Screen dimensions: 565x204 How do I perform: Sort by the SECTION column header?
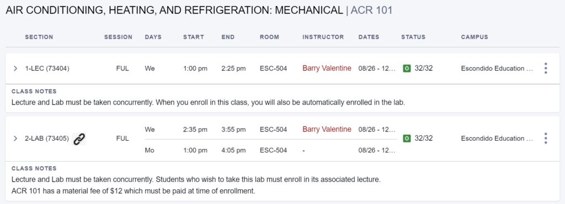pyautogui.click(x=39, y=37)
